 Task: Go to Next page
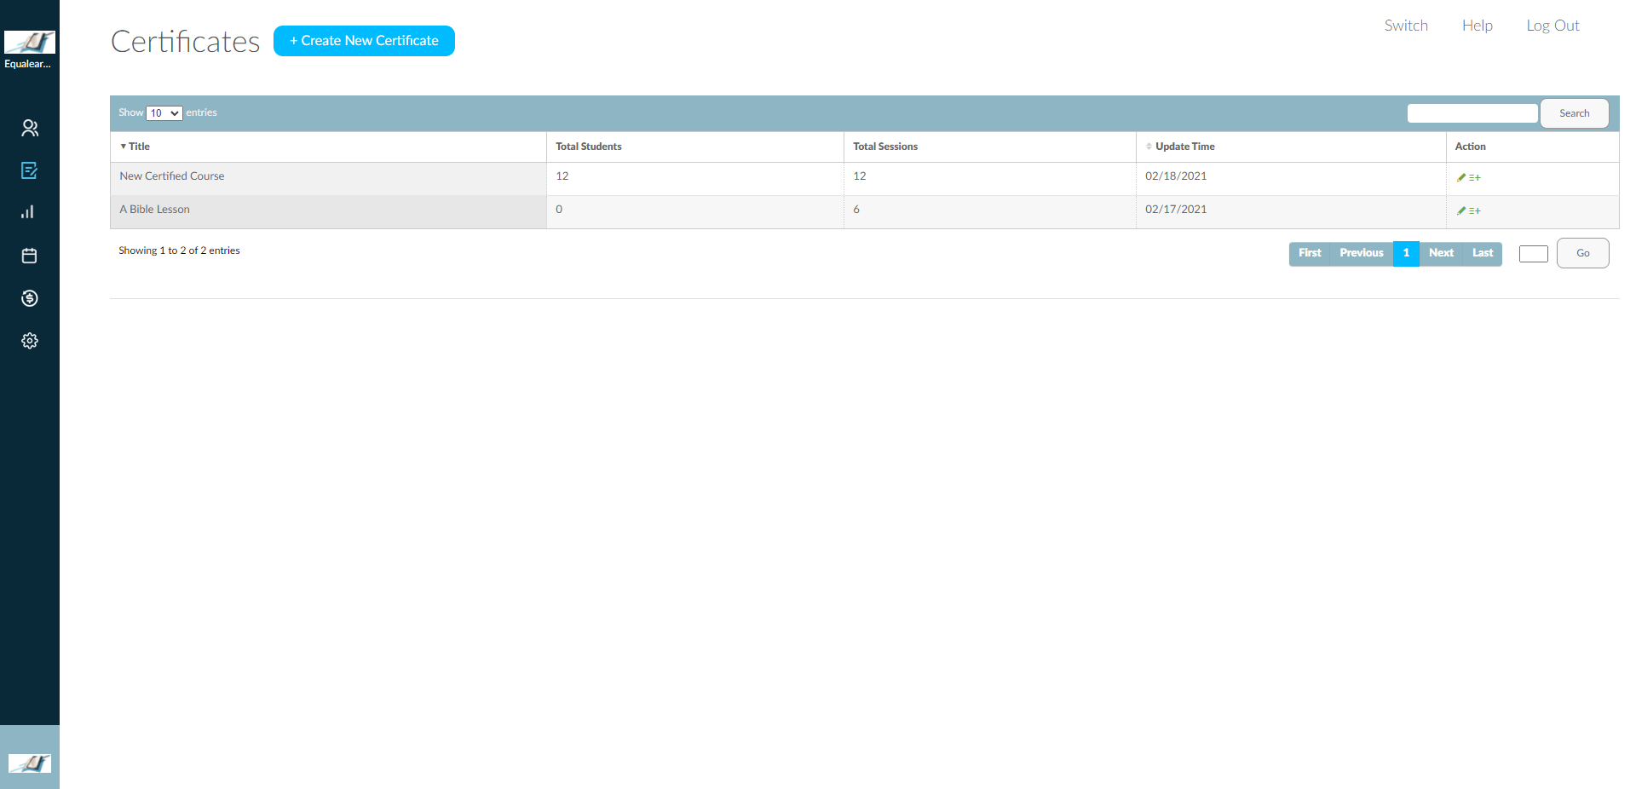tap(1441, 253)
